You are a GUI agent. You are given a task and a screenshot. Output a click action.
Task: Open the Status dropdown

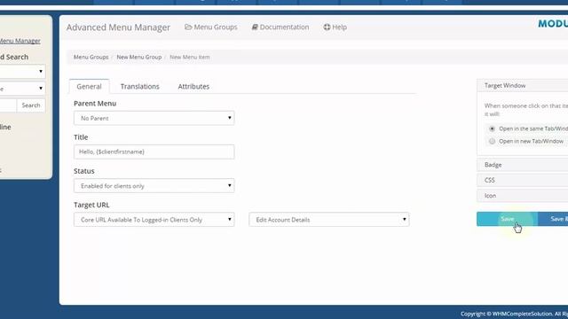(154, 186)
